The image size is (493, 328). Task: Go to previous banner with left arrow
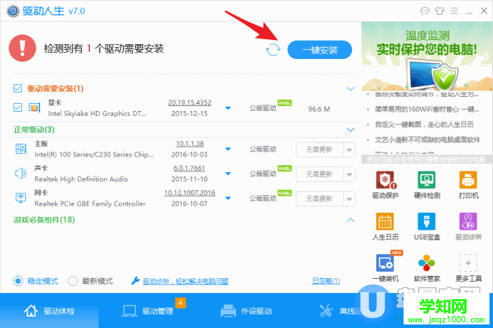pos(368,56)
